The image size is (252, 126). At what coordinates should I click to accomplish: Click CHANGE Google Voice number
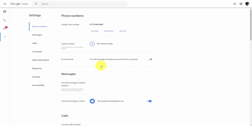pyautogui.click(x=94, y=31)
